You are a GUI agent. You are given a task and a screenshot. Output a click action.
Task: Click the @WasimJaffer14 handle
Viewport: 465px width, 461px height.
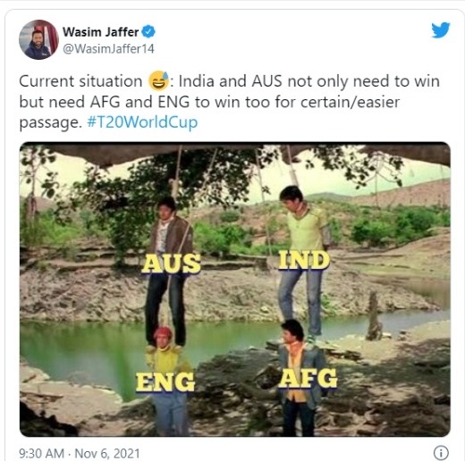pyautogui.click(x=108, y=49)
